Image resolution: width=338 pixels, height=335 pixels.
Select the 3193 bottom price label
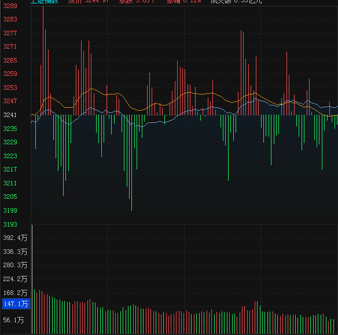(10, 224)
